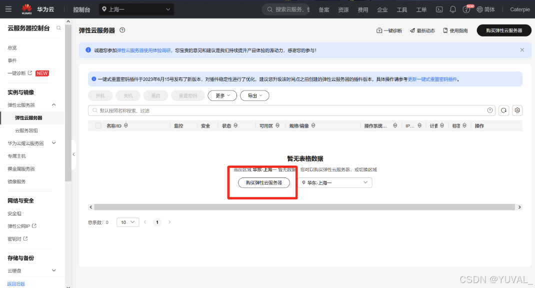Expand the 云硬盘 sidebar group
The width and height of the screenshot is (535, 288).
[x=54, y=270]
